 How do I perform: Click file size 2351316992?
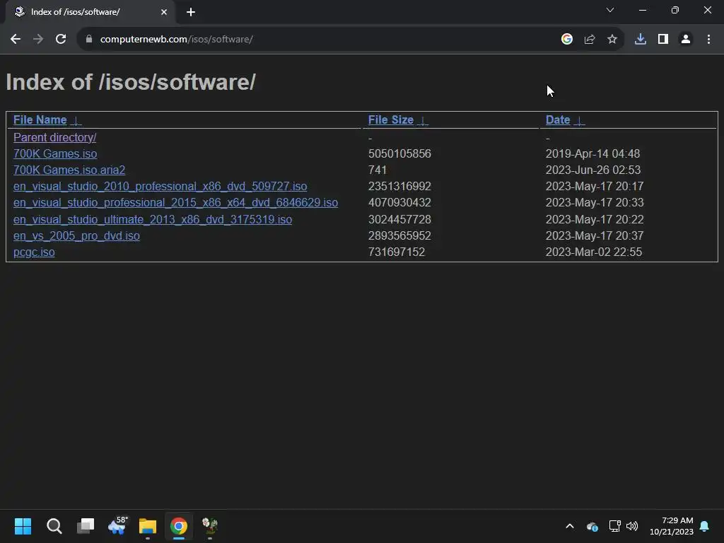[x=399, y=187]
